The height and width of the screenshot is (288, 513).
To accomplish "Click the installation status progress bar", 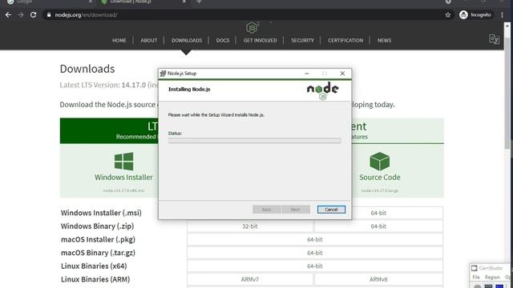I will click(x=255, y=141).
